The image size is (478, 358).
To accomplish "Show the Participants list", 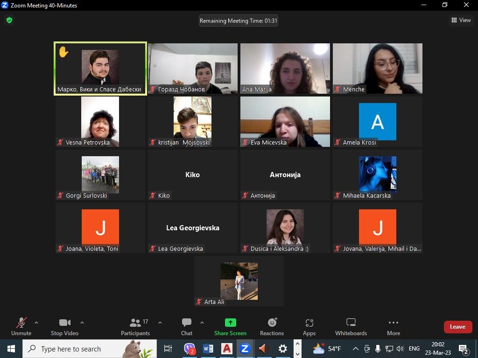I will click(x=135, y=326).
